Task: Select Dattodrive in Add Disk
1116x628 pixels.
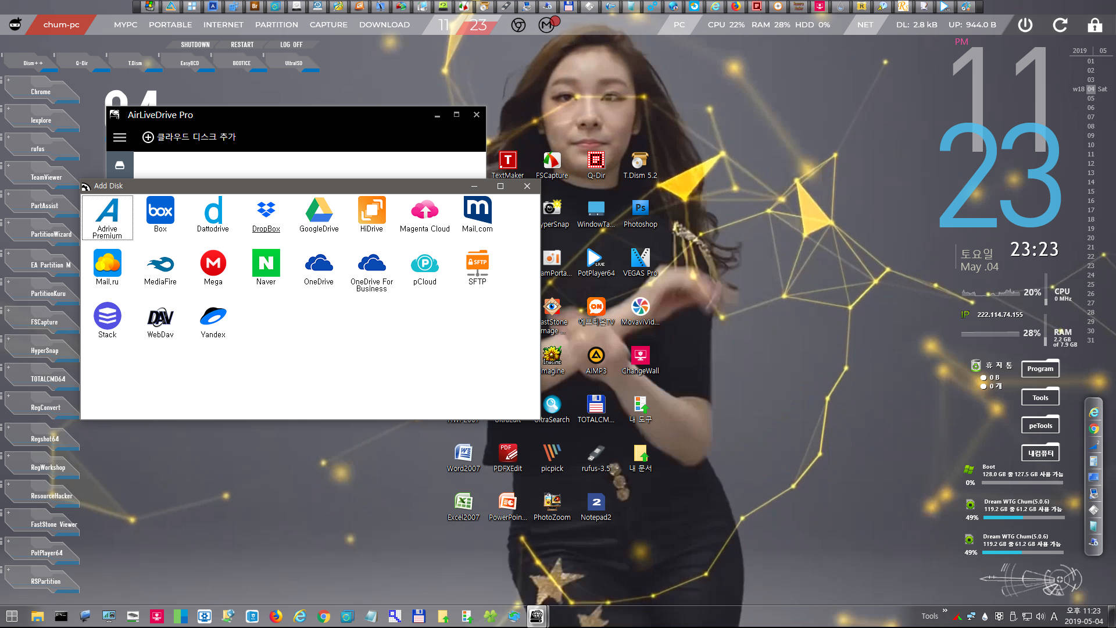Action: click(x=213, y=215)
